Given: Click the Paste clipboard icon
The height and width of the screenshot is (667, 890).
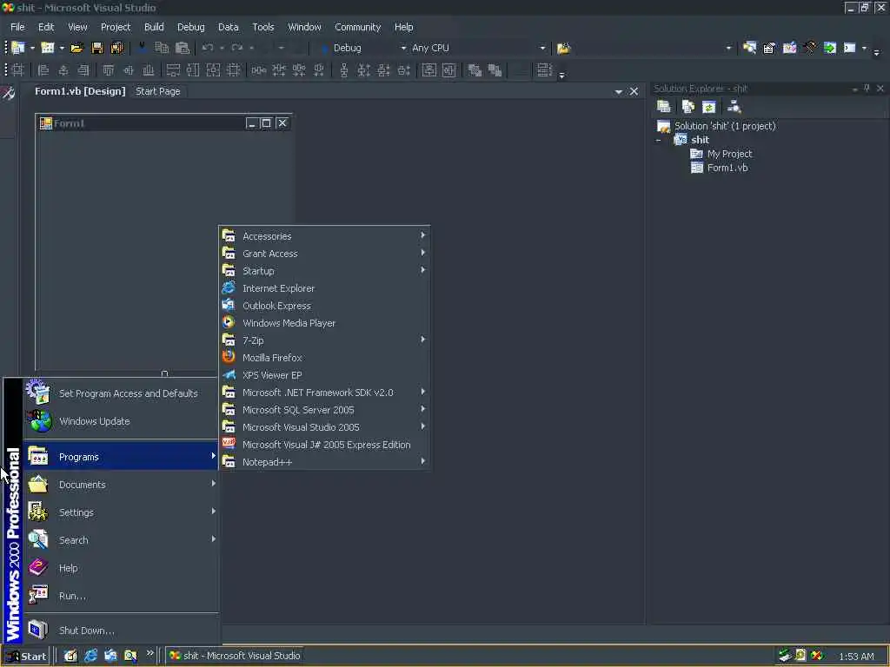Looking at the screenshot, I should [x=183, y=49].
